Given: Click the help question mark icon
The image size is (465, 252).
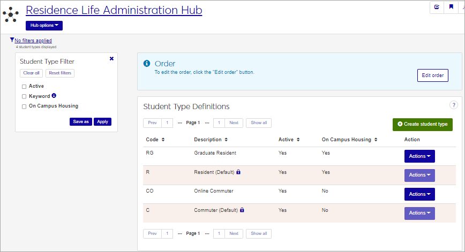Looking at the screenshot, I should (x=454, y=105).
